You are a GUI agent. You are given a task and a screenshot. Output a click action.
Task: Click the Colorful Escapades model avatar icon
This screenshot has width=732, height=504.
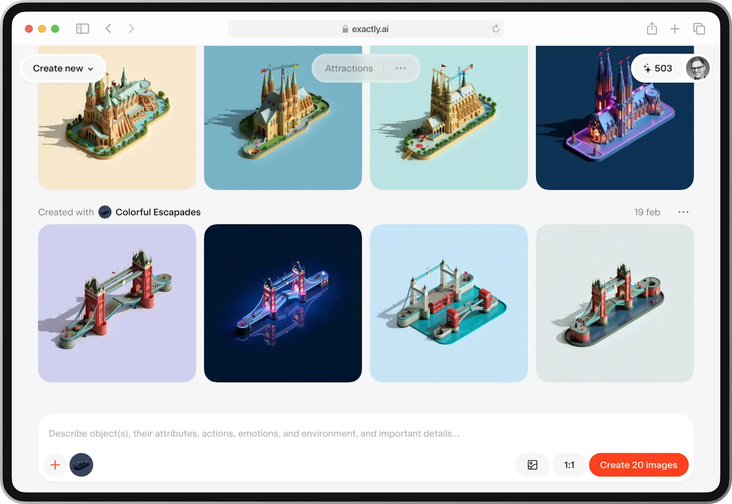pos(105,212)
